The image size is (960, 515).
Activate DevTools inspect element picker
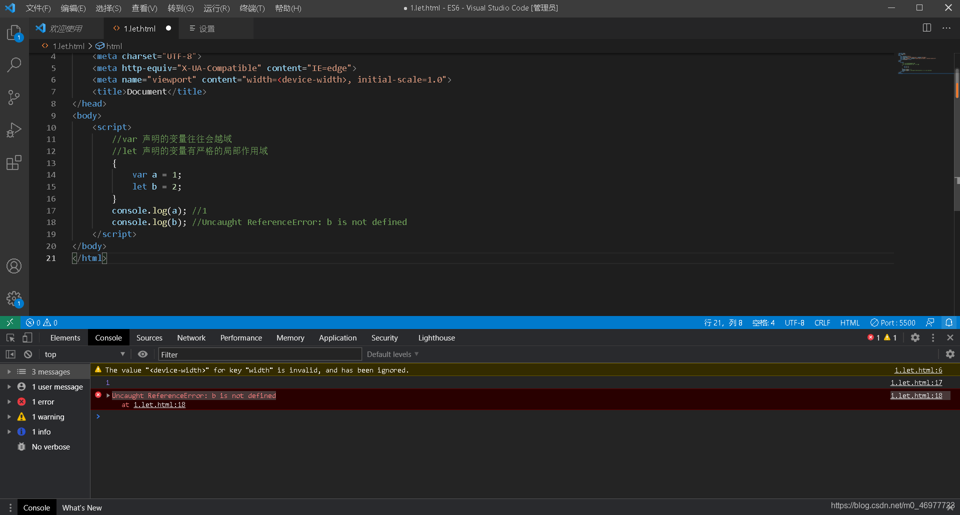10,338
